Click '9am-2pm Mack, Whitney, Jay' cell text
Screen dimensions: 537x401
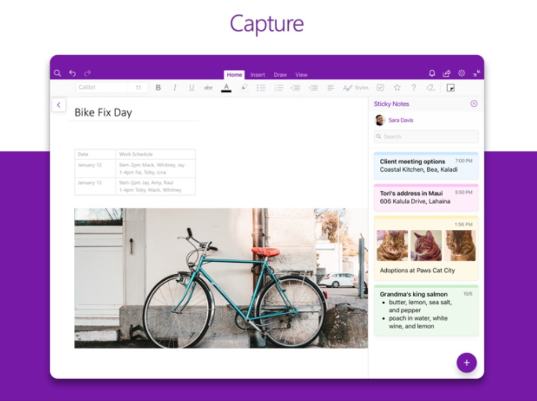[x=152, y=165]
